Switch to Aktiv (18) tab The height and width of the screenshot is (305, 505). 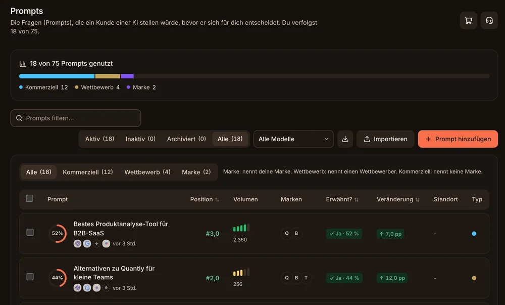(x=99, y=139)
